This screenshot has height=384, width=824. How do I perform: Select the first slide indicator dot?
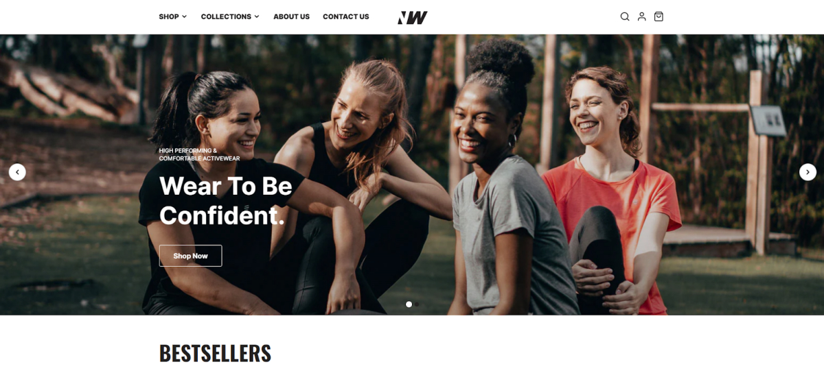[x=409, y=304]
